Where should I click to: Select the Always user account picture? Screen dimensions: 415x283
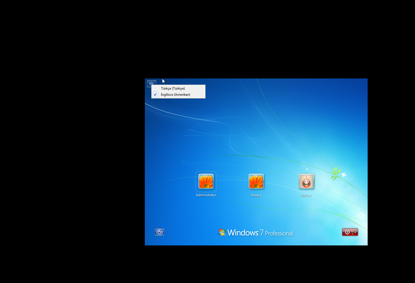(256, 181)
